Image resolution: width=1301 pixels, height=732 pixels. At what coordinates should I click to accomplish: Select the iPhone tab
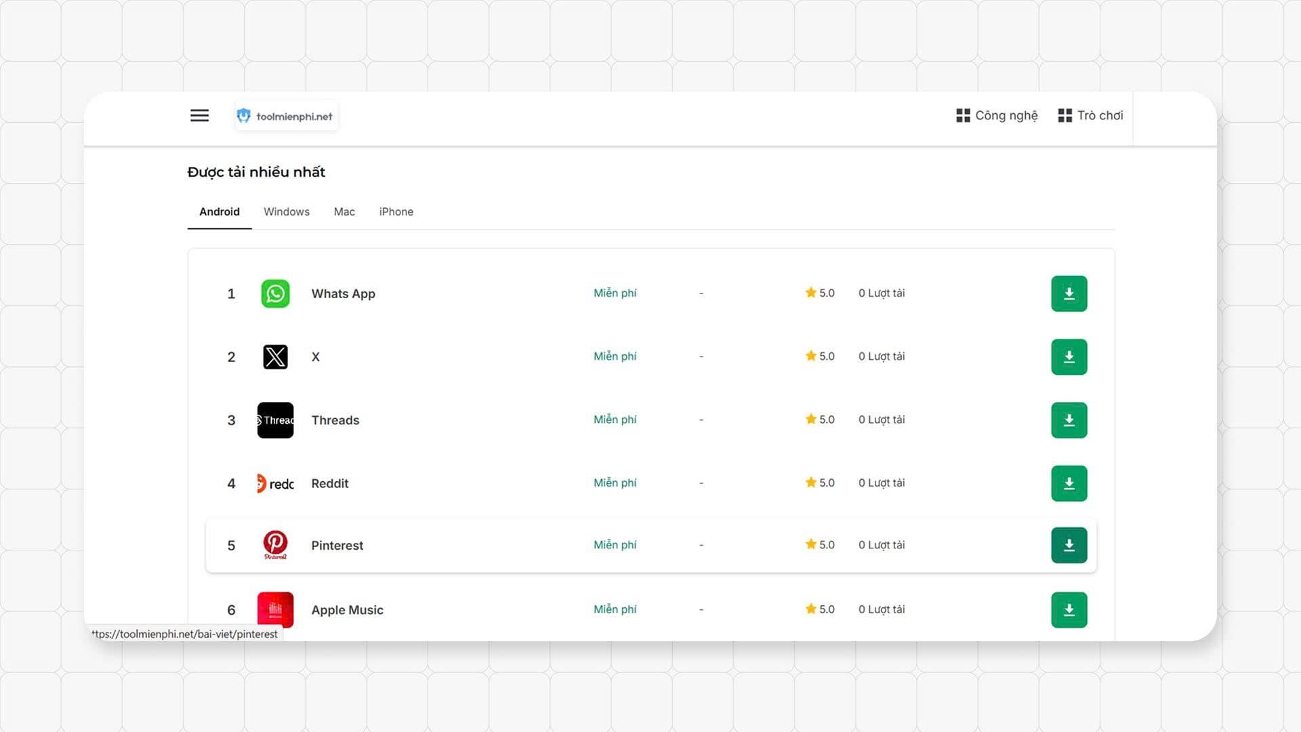pos(396,211)
